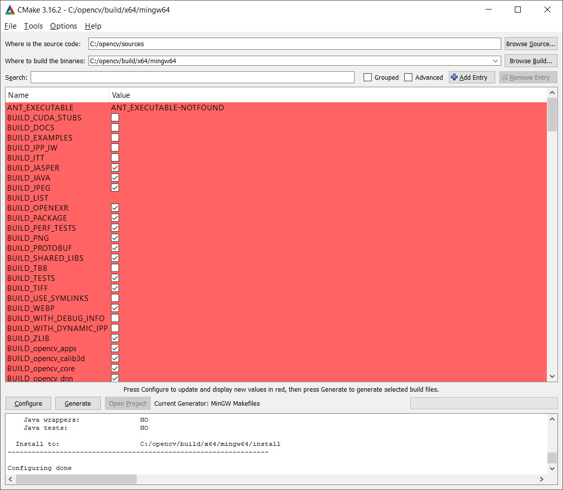Click the 'Configuring done' log line
Image resolution: width=563 pixels, height=490 pixels.
pyautogui.click(x=40, y=468)
